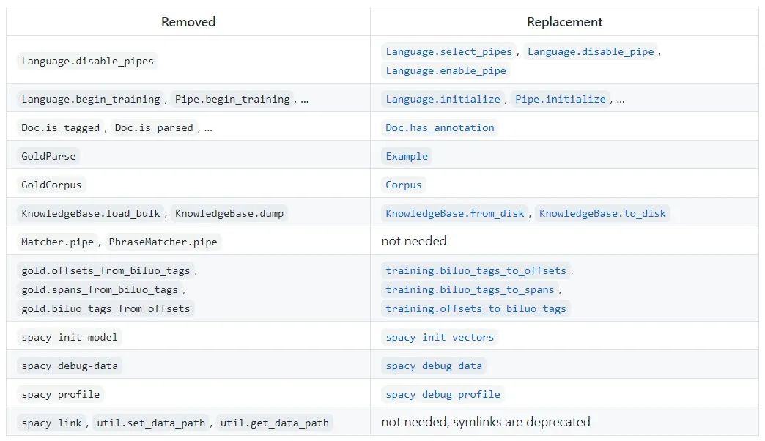Click the Language.disable_pipe replacement link
Image resolution: width=765 pixels, height=441 pixels.
click(591, 51)
